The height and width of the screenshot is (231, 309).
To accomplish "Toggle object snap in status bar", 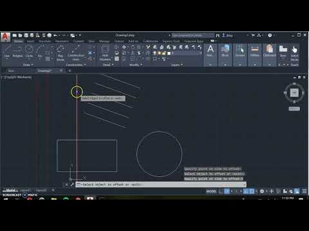I will [252, 191].
